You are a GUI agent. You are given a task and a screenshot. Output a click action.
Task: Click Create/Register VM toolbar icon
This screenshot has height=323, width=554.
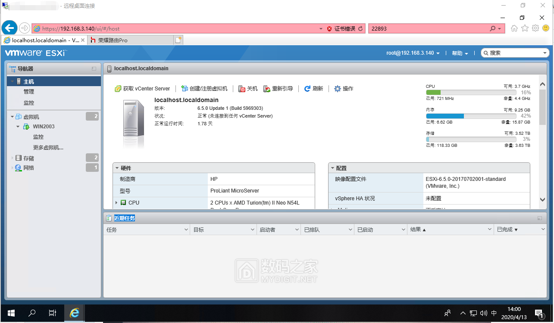coord(185,89)
